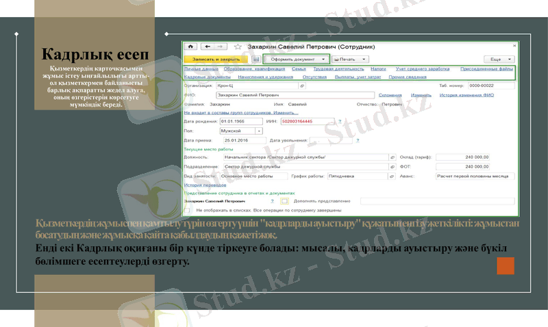548x327 pixels.
Task: Switch to the Начисления и удержания section
Action: coord(264,77)
